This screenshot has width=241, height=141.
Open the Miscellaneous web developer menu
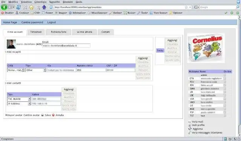[98, 13]
